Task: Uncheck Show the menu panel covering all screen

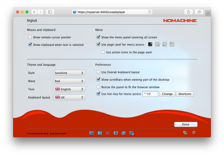Action: click(x=99, y=37)
